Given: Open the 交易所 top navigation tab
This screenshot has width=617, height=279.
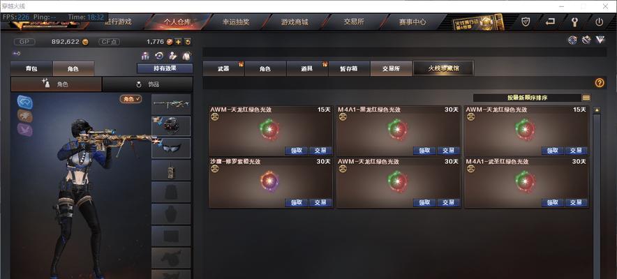Looking at the screenshot, I should click(353, 22).
